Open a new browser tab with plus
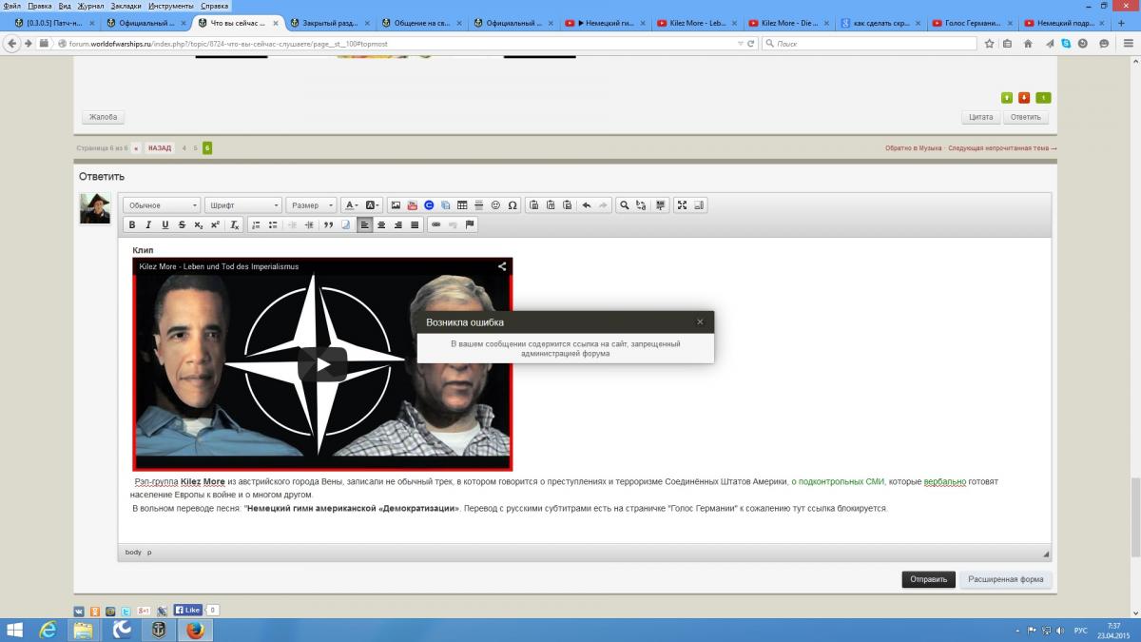1141x642 pixels. click(x=1120, y=22)
